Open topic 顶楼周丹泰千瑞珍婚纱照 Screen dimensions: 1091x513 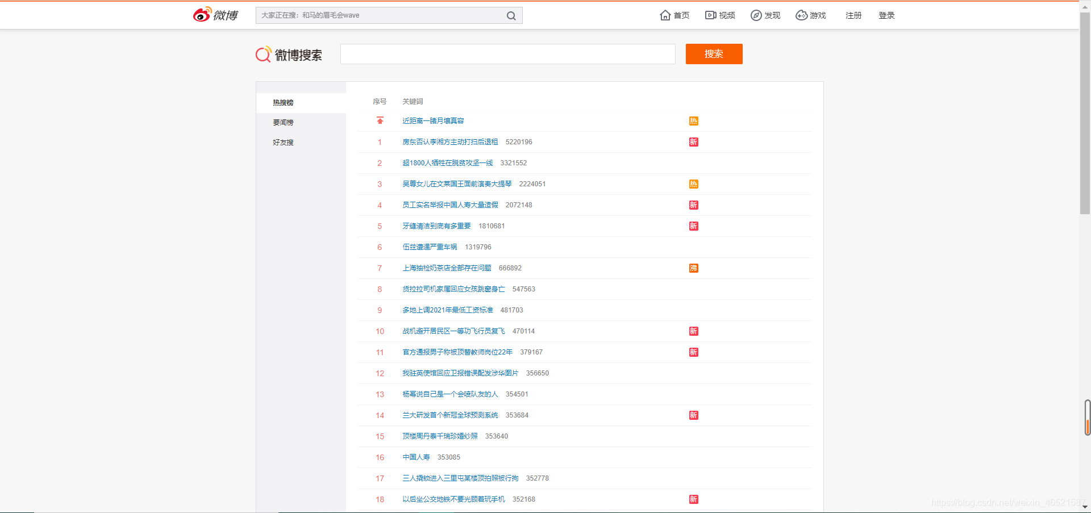[440, 436]
